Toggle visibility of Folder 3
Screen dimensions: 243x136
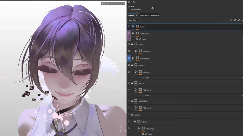click(x=129, y=44)
